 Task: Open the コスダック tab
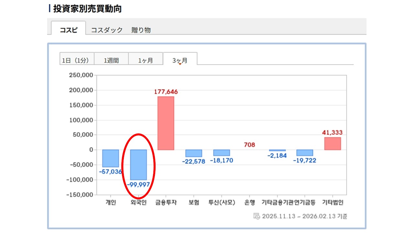coord(107,30)
